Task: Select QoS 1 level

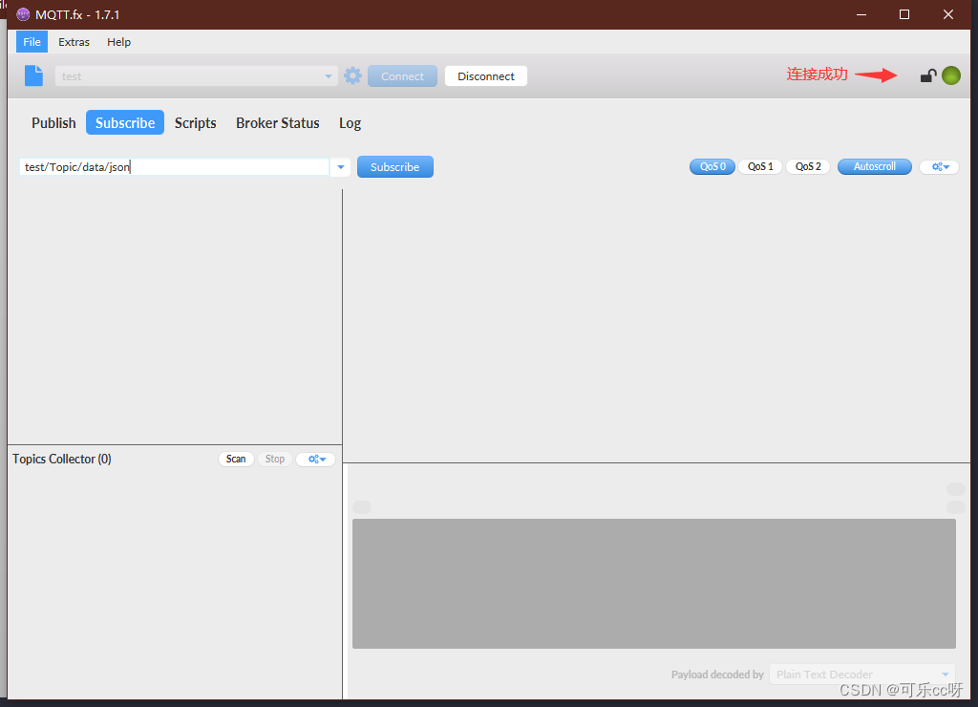Action: tap(760, 166)
